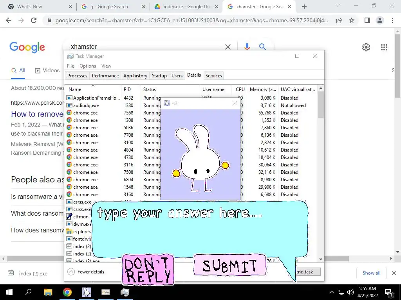The width and height of the screenshot is (401, 300).
Task: Select chrome.exe with PID 7568
Action: [191, 113]
